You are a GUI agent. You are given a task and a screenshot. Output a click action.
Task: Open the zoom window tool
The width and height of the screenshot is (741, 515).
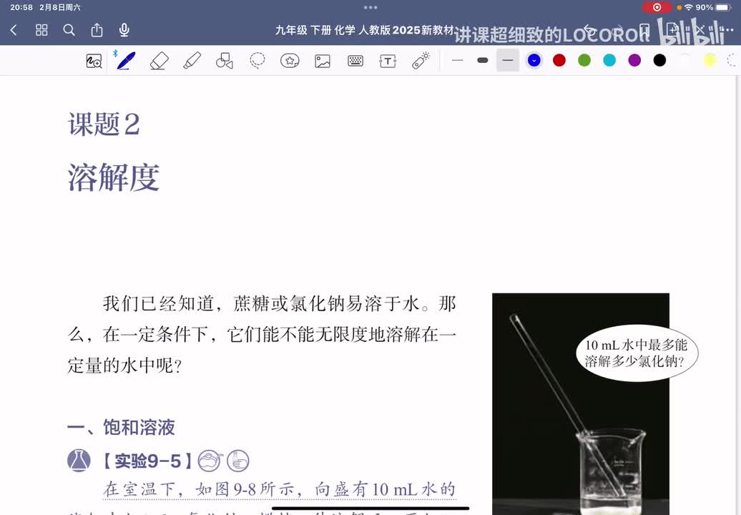point(94,61)
